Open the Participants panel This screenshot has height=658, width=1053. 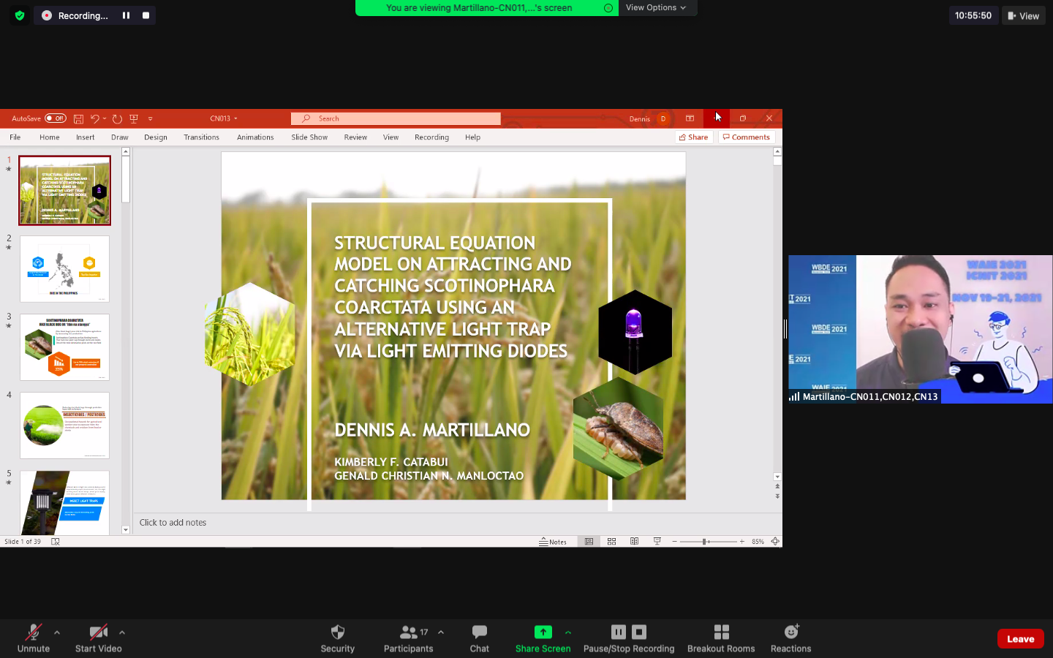coord(408,632)
